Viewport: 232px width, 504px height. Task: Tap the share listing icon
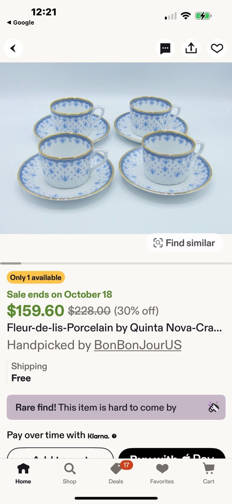[191, 48]
